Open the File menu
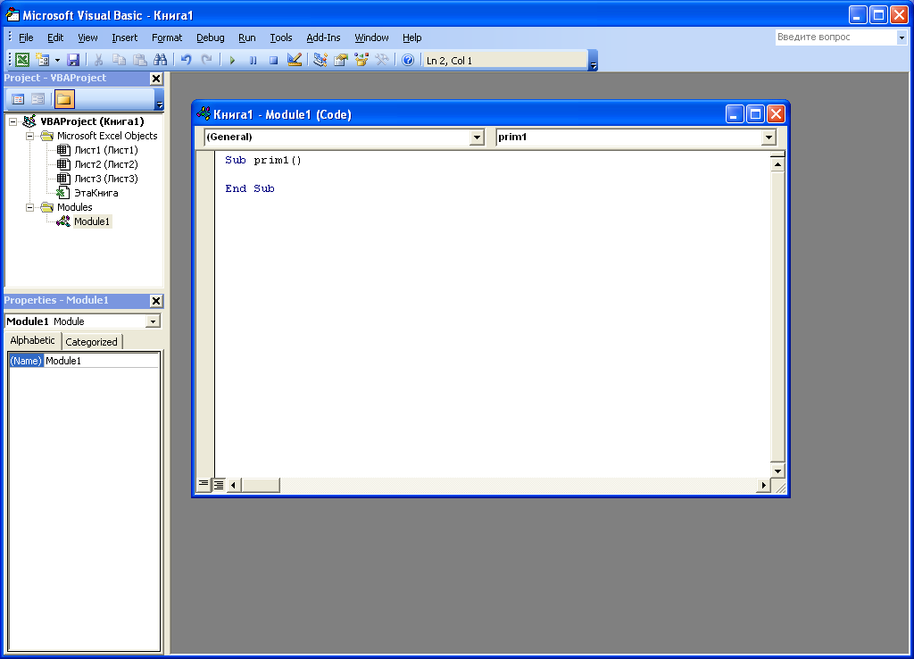 26,38
